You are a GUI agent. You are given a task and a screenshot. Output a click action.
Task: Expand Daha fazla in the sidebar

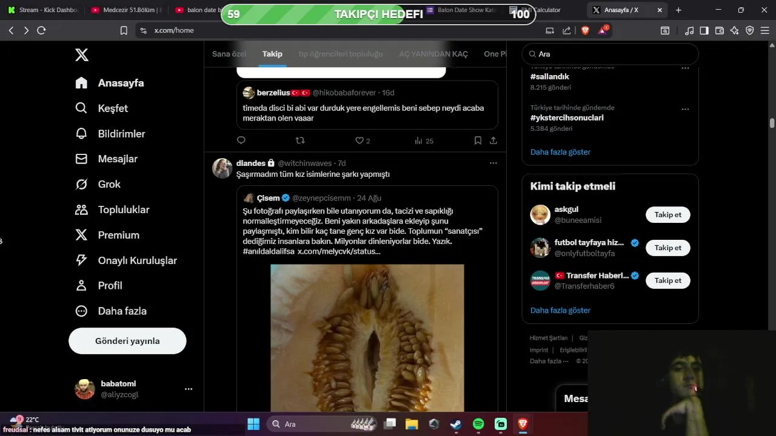tap(111, 311)
